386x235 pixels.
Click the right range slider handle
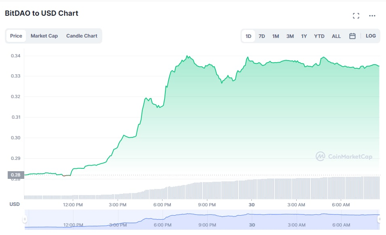pyautogui.click(x=379, y=219)
